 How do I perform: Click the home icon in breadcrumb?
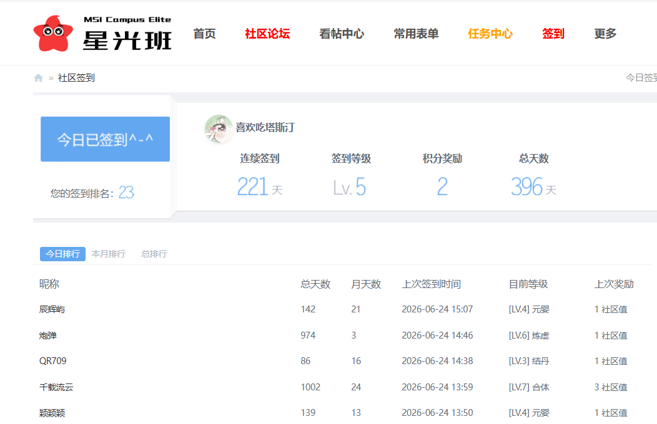pos(39,78)
